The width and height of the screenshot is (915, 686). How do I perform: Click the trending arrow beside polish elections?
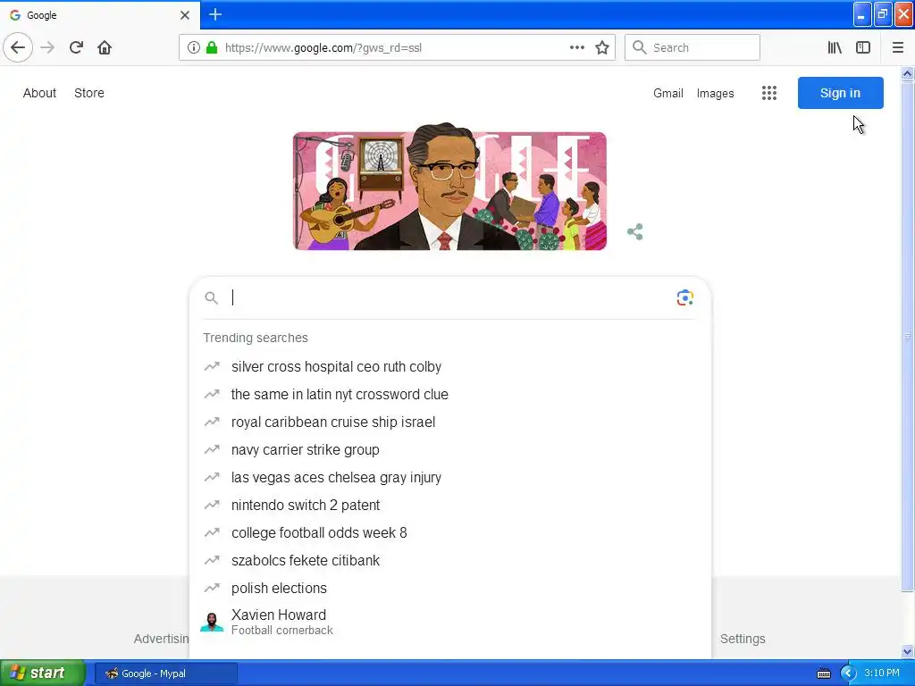(212, 588)
